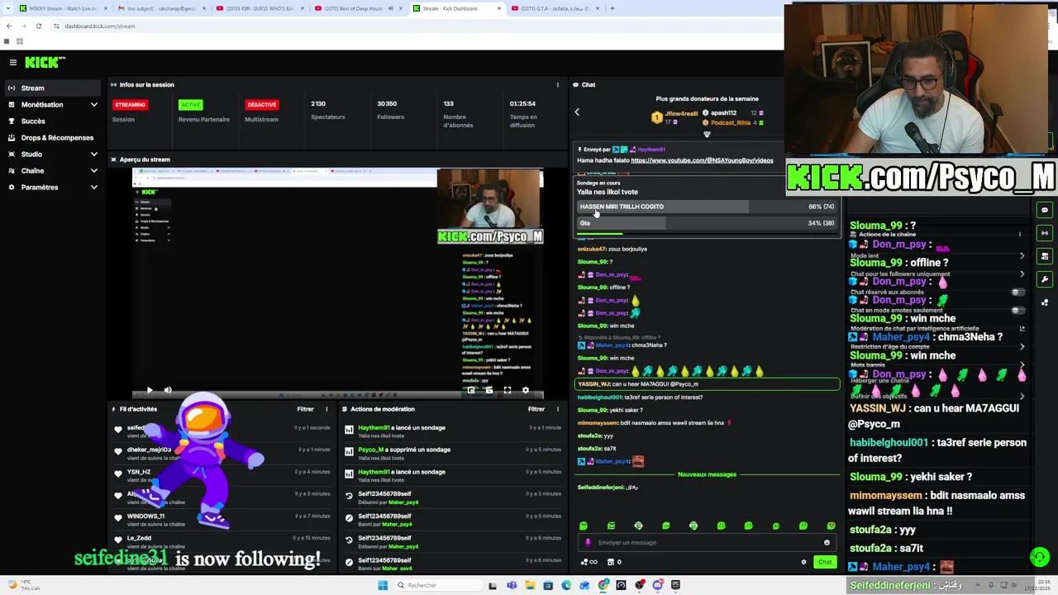
Task: Open the emoji picker in chat input
Action: pyautogui.click(x=827, y=542)
